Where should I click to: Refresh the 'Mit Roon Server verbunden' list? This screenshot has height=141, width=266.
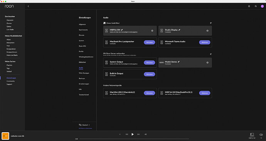[211, 54]
